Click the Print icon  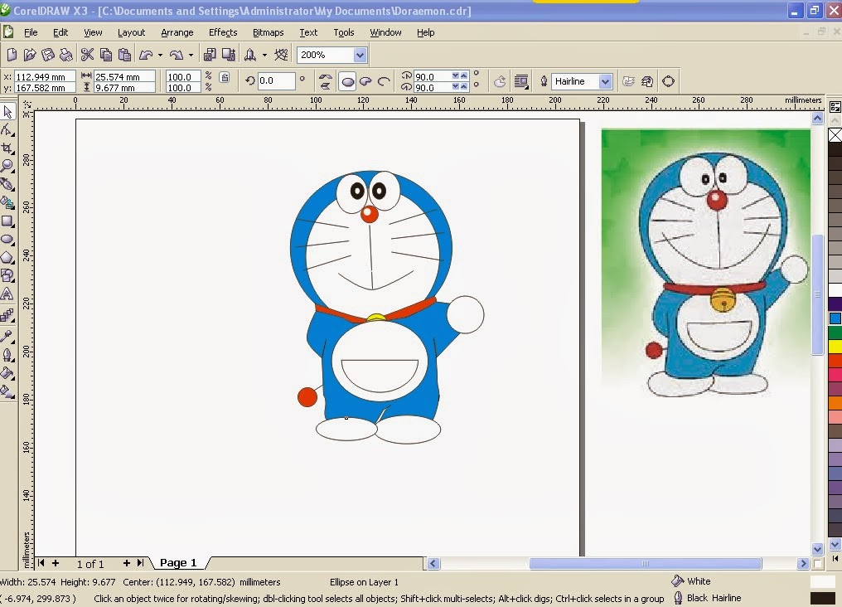[66, 54]
